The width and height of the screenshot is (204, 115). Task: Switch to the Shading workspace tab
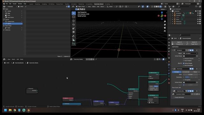click(67, 4)
